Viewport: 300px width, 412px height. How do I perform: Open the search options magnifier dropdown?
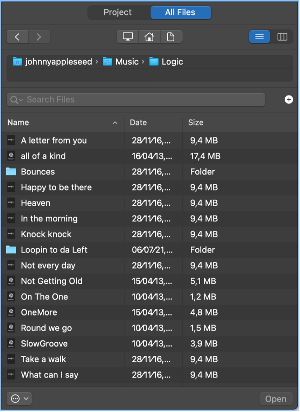click(16, 100)
